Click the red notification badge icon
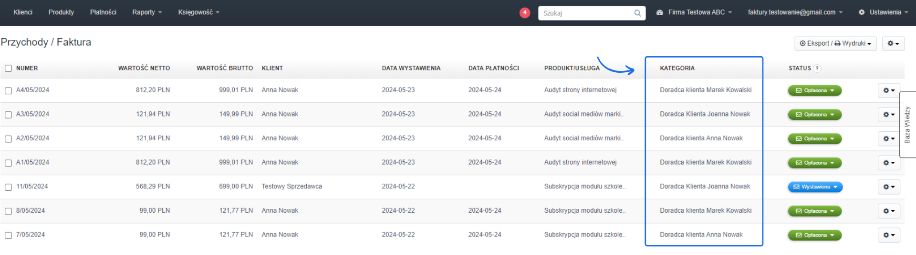Screen dimensions: 916x255 pos(524,13)
